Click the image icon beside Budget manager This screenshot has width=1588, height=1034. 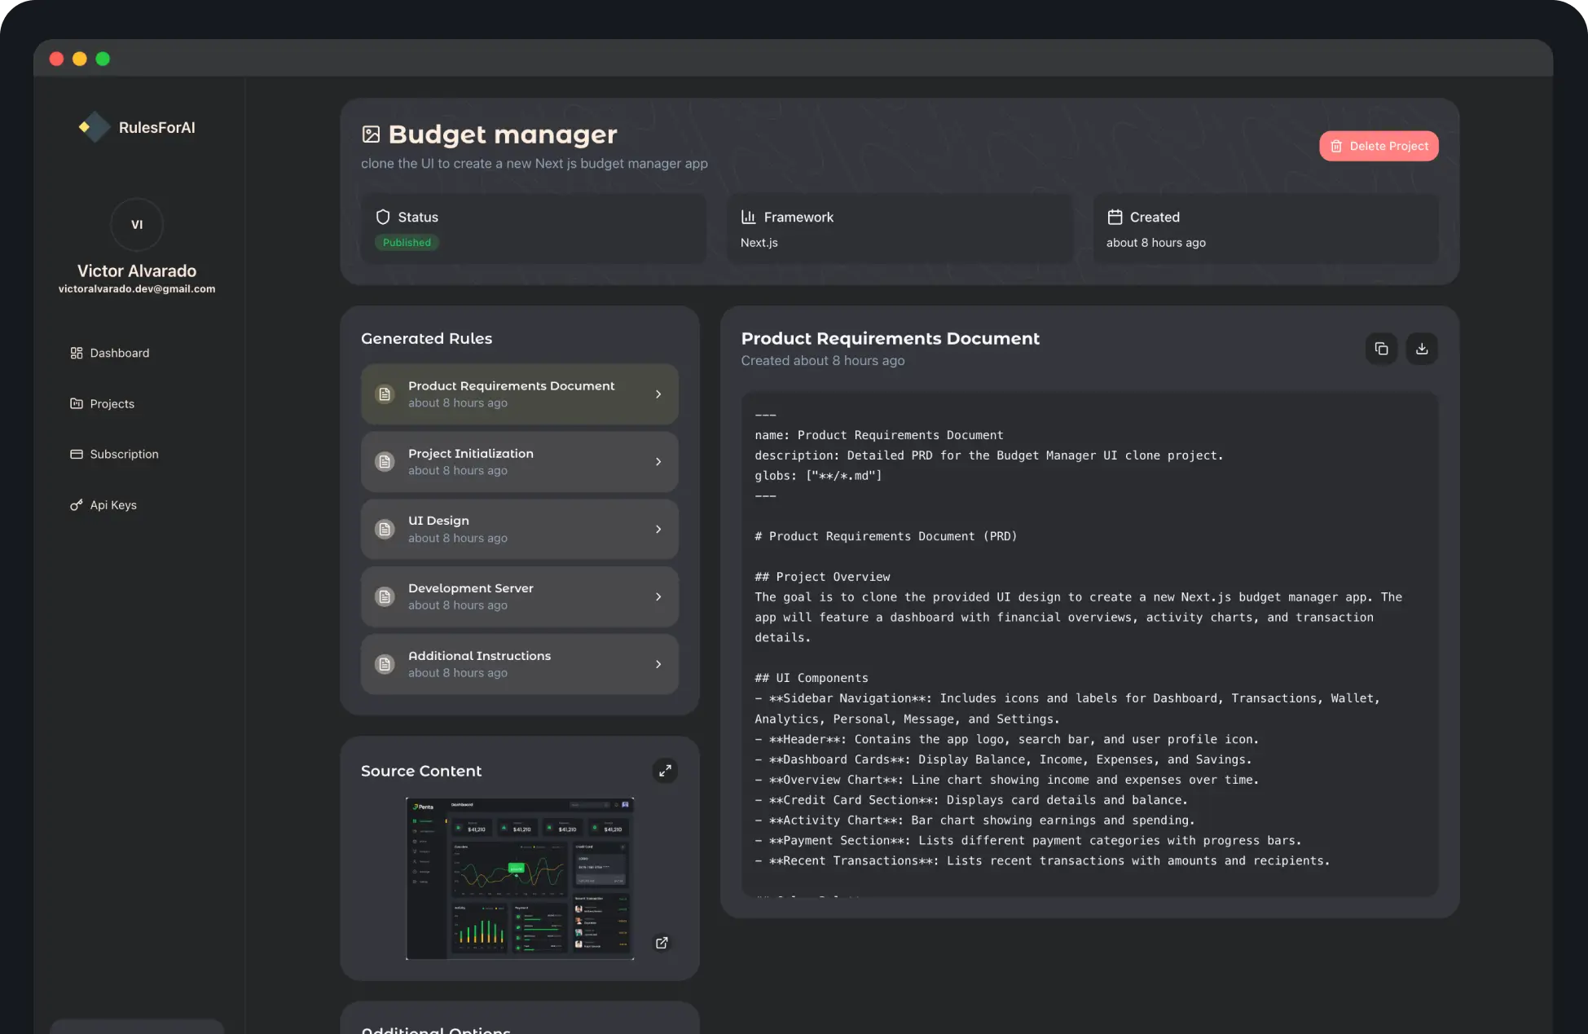(x=371, y=134)
